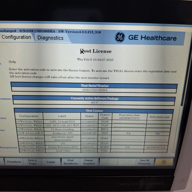Open the Procedures menu
This screenshot has width=192, height=192.
click(x=14, y=162)
